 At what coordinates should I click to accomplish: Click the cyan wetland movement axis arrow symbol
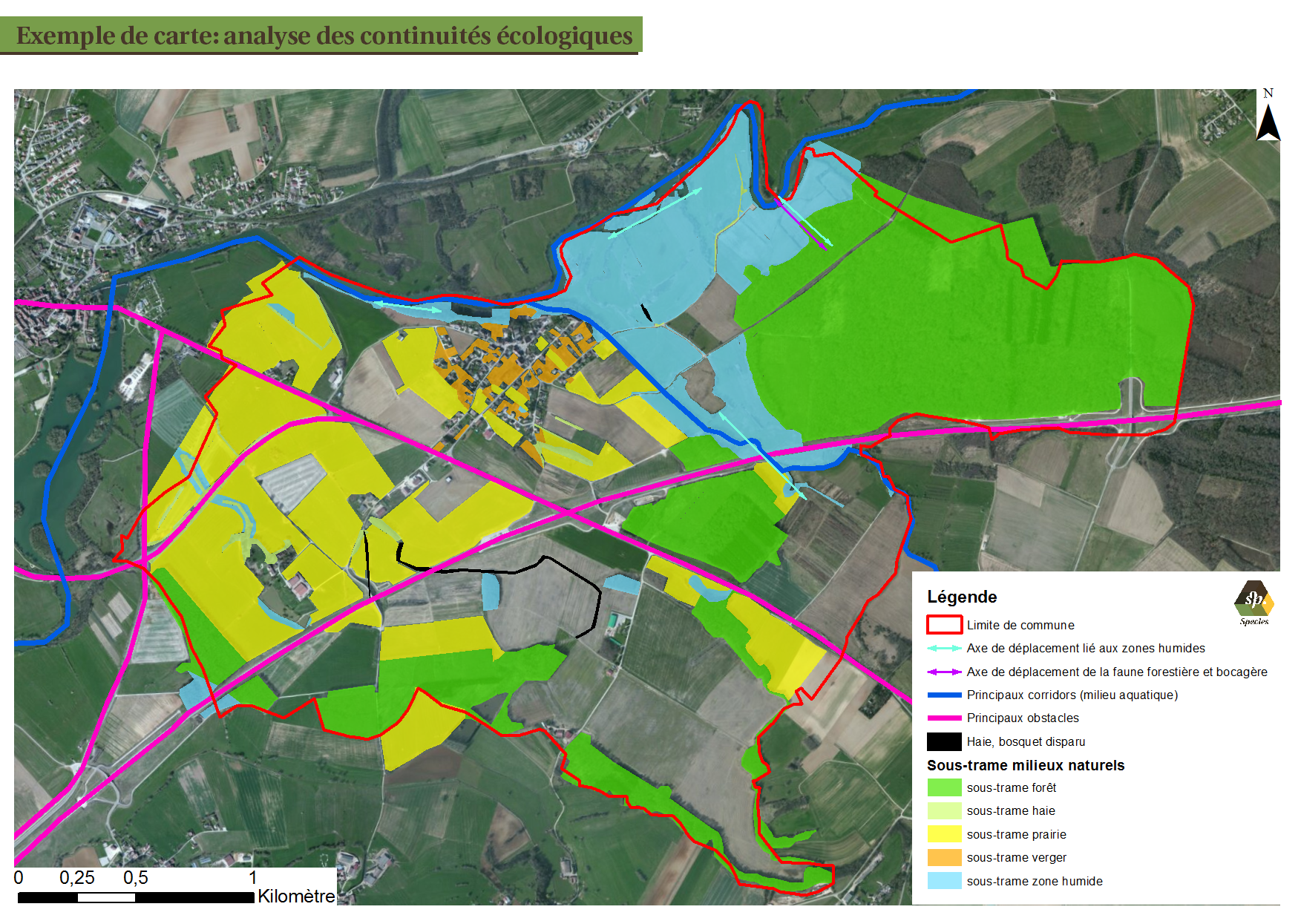click(944, 649)
